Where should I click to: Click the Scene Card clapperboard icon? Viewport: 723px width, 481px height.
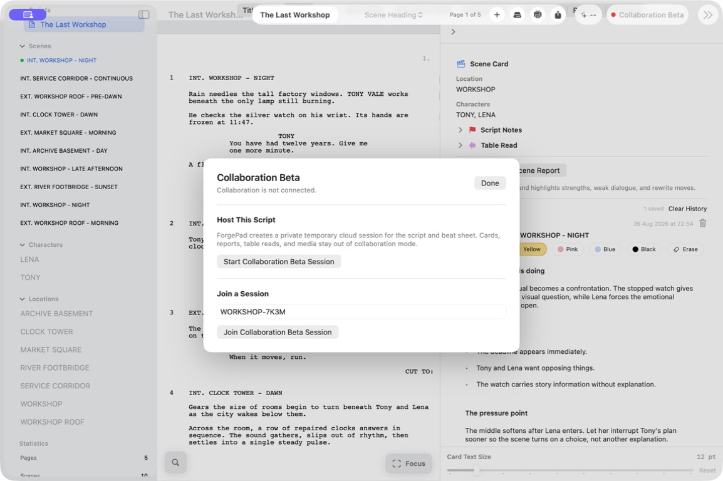pos(460,64)
